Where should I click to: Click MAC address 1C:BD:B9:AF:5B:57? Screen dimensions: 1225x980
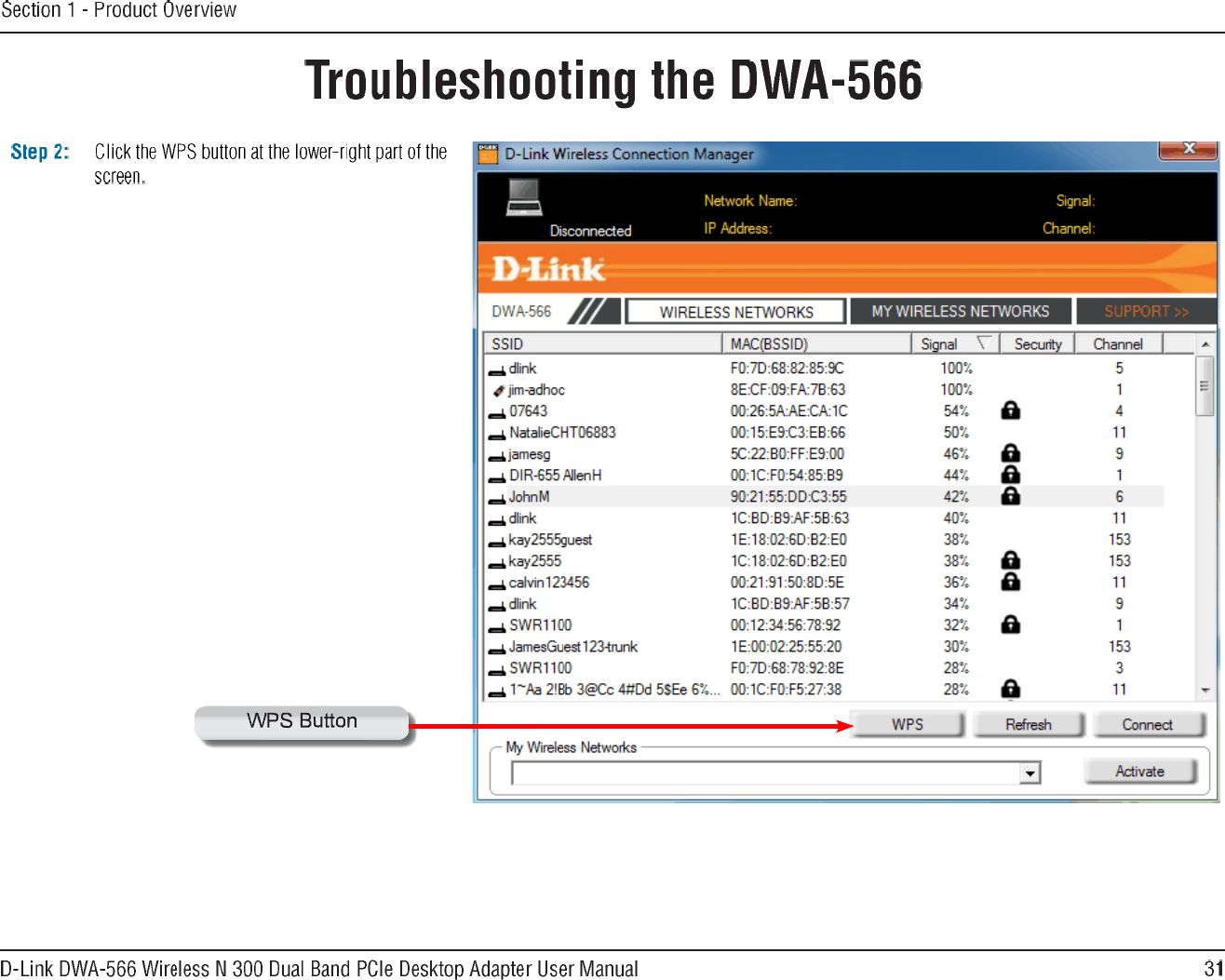click(x=789, y=604)
